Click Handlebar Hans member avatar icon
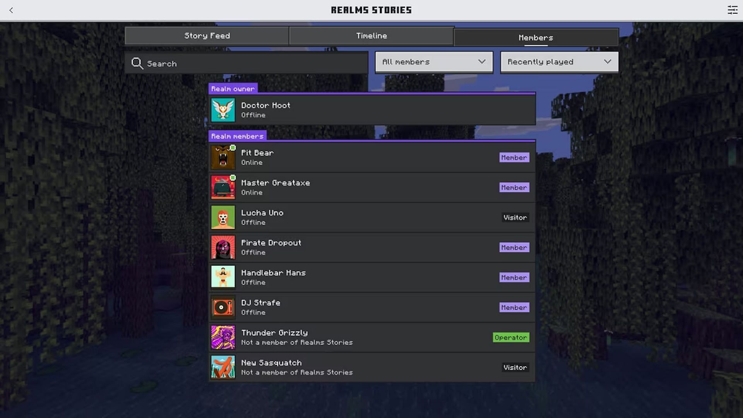 point(223,277)
